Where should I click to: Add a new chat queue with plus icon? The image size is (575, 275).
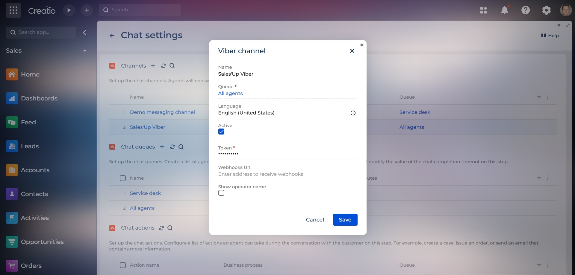pos(162,147)
